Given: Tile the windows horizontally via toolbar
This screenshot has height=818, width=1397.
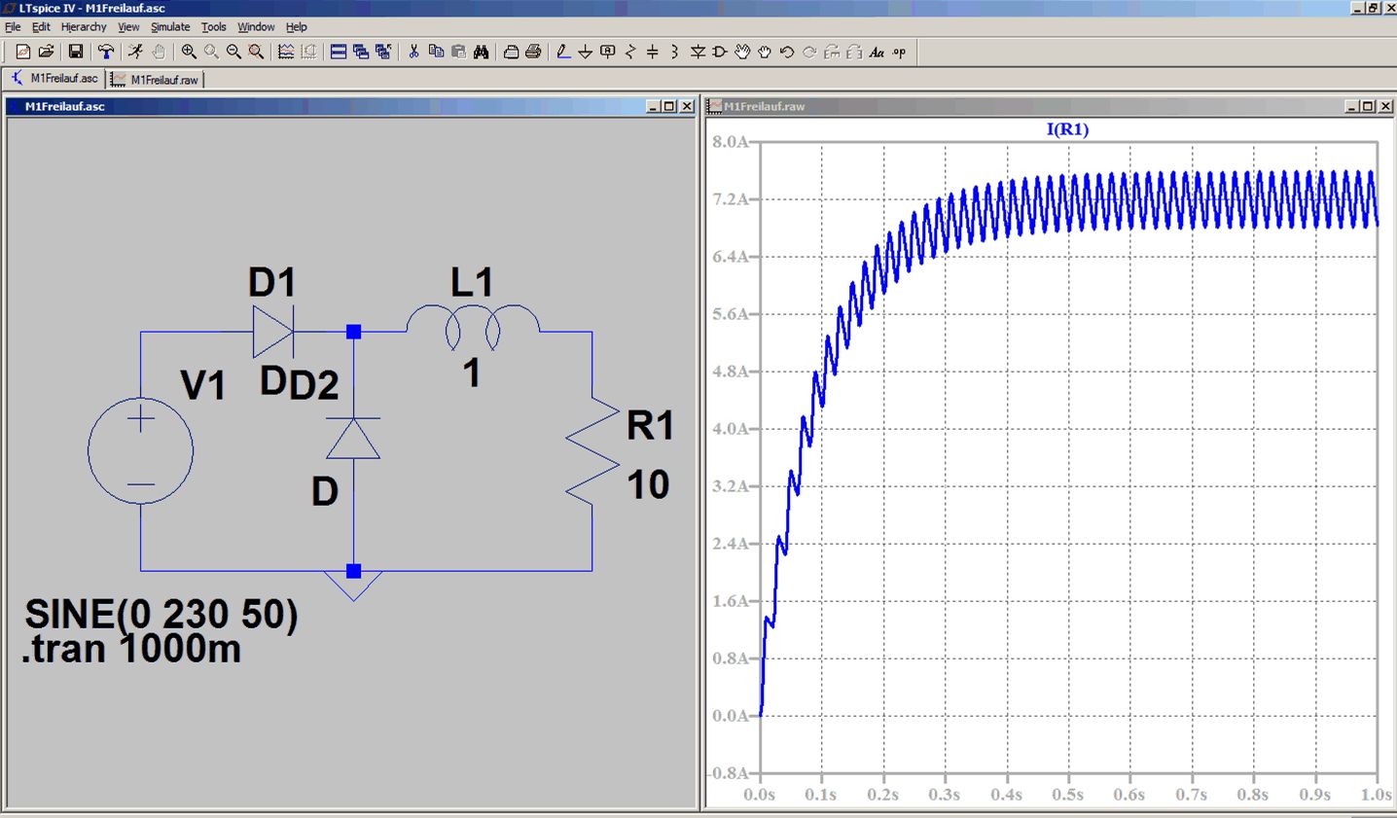Looking at the screenshot, I should pos(339,52).
